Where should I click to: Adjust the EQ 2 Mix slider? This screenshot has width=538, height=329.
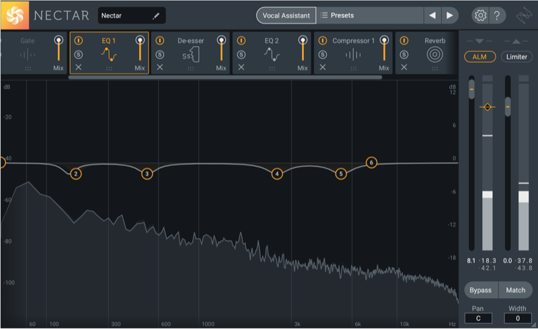[x=303, y=48]
